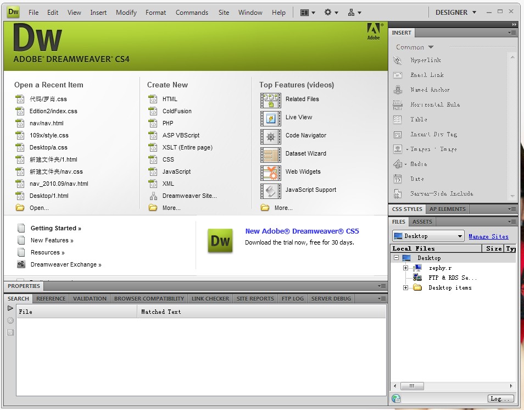Screen dimensions: 524x410
Task: Open the Window menu
Action: click(x=250, y=13)
